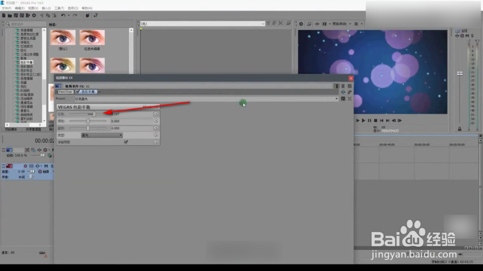Viewport: 483px width, 271px height.
Task: Click the 红色 slider handle
Action: (x=94, y=114)
